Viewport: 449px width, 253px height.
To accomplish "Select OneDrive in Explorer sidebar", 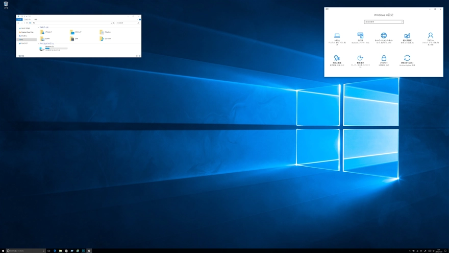I will [23, 36].
